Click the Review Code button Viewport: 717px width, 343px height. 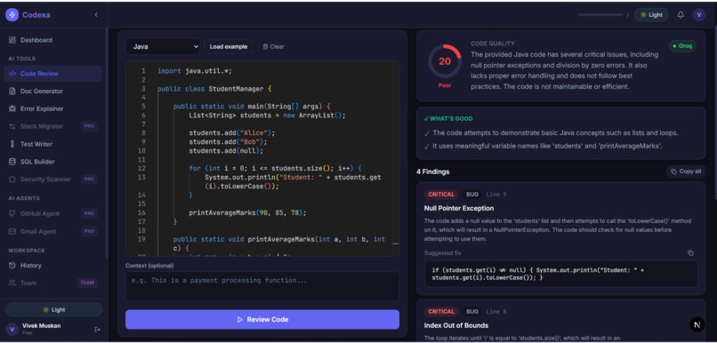(262, 320)
